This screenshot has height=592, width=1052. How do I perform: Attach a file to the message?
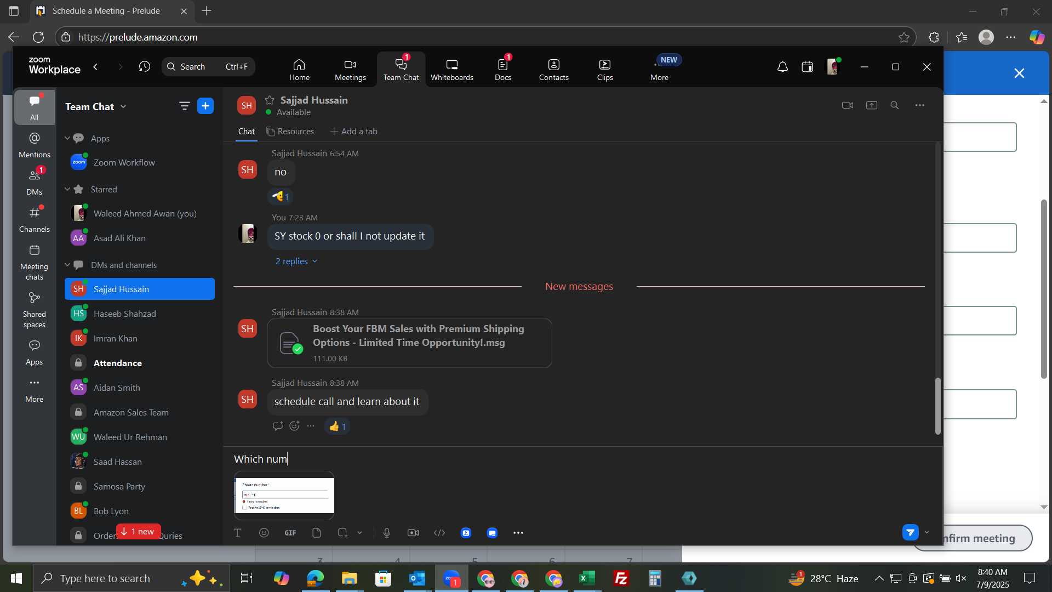point(317,533)
